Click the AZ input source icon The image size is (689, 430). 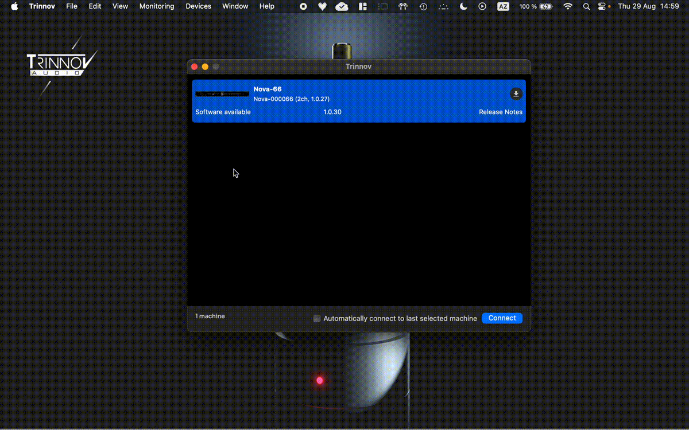(x=503, y=6)
